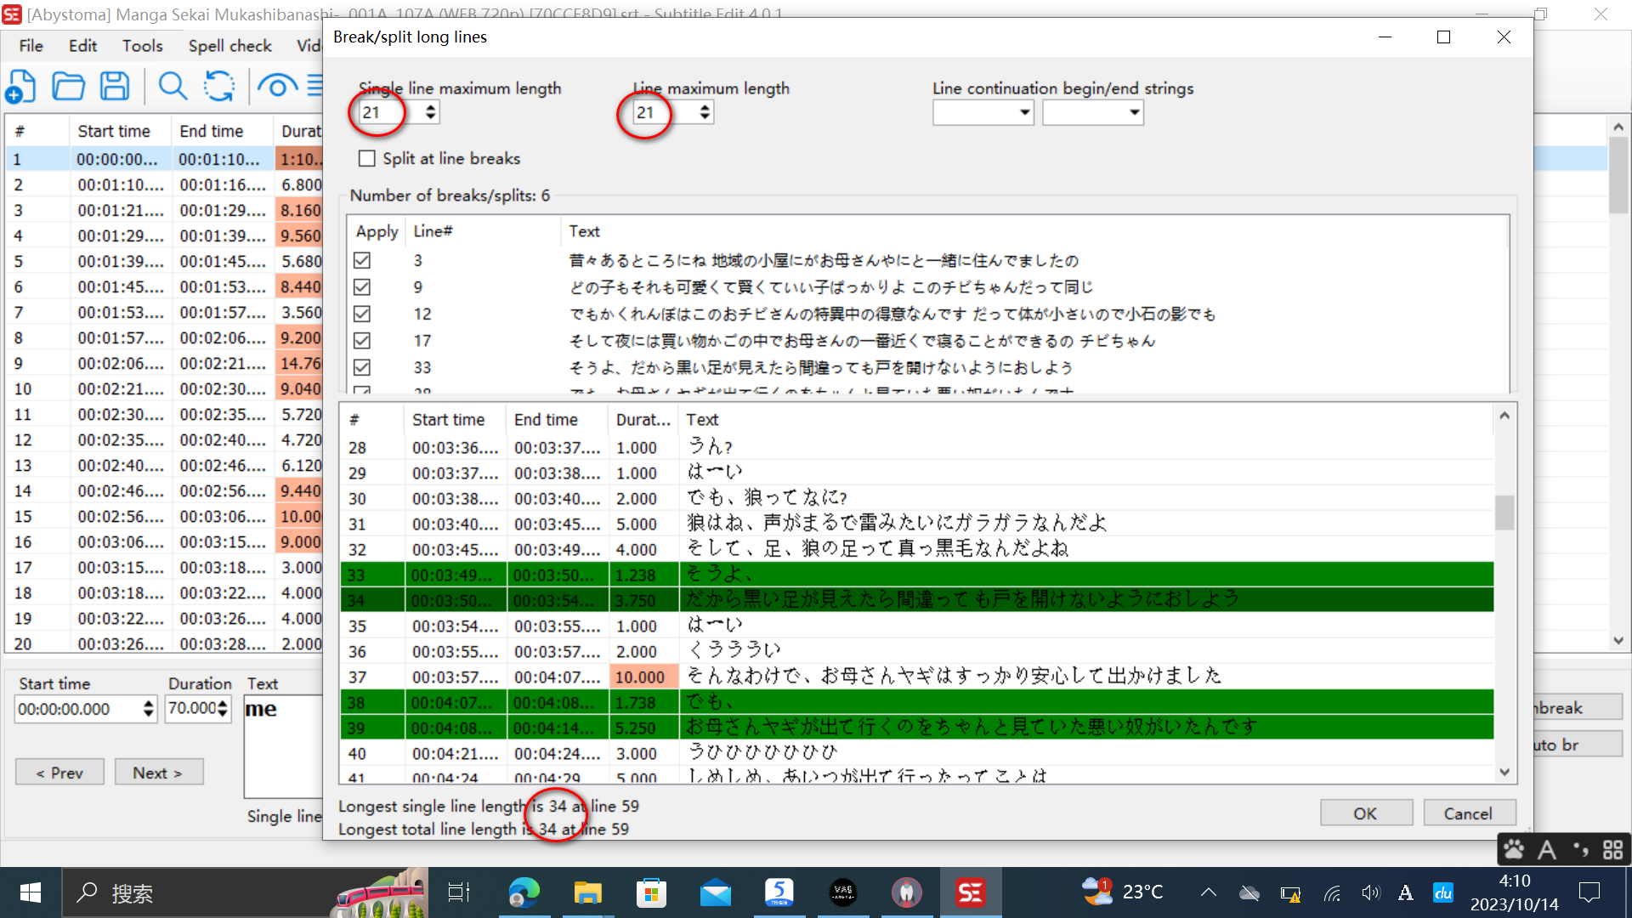Open the Tools menu
1632x918 pixels.
142,46
